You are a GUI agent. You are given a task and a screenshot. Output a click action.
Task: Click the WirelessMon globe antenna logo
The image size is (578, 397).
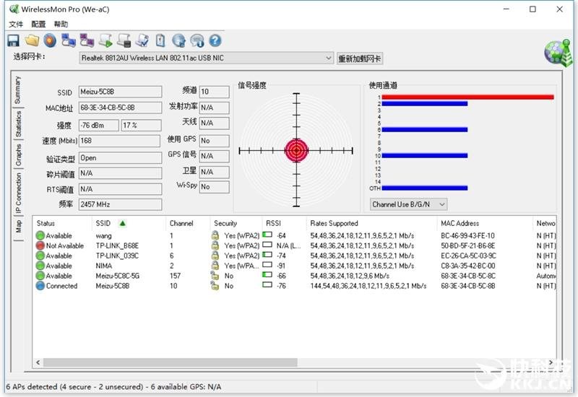[558, 52]
